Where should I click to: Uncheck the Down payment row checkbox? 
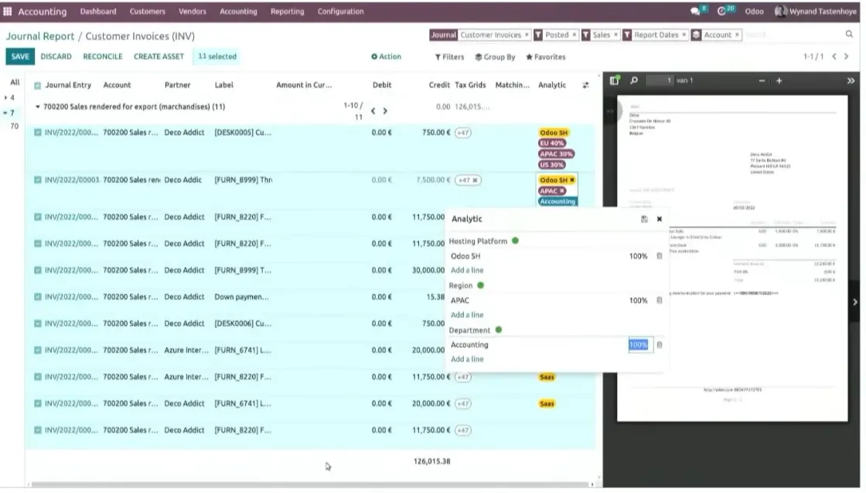tap(38, 297)
